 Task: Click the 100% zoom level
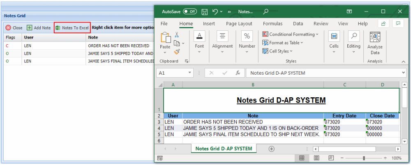click(397, 158)
